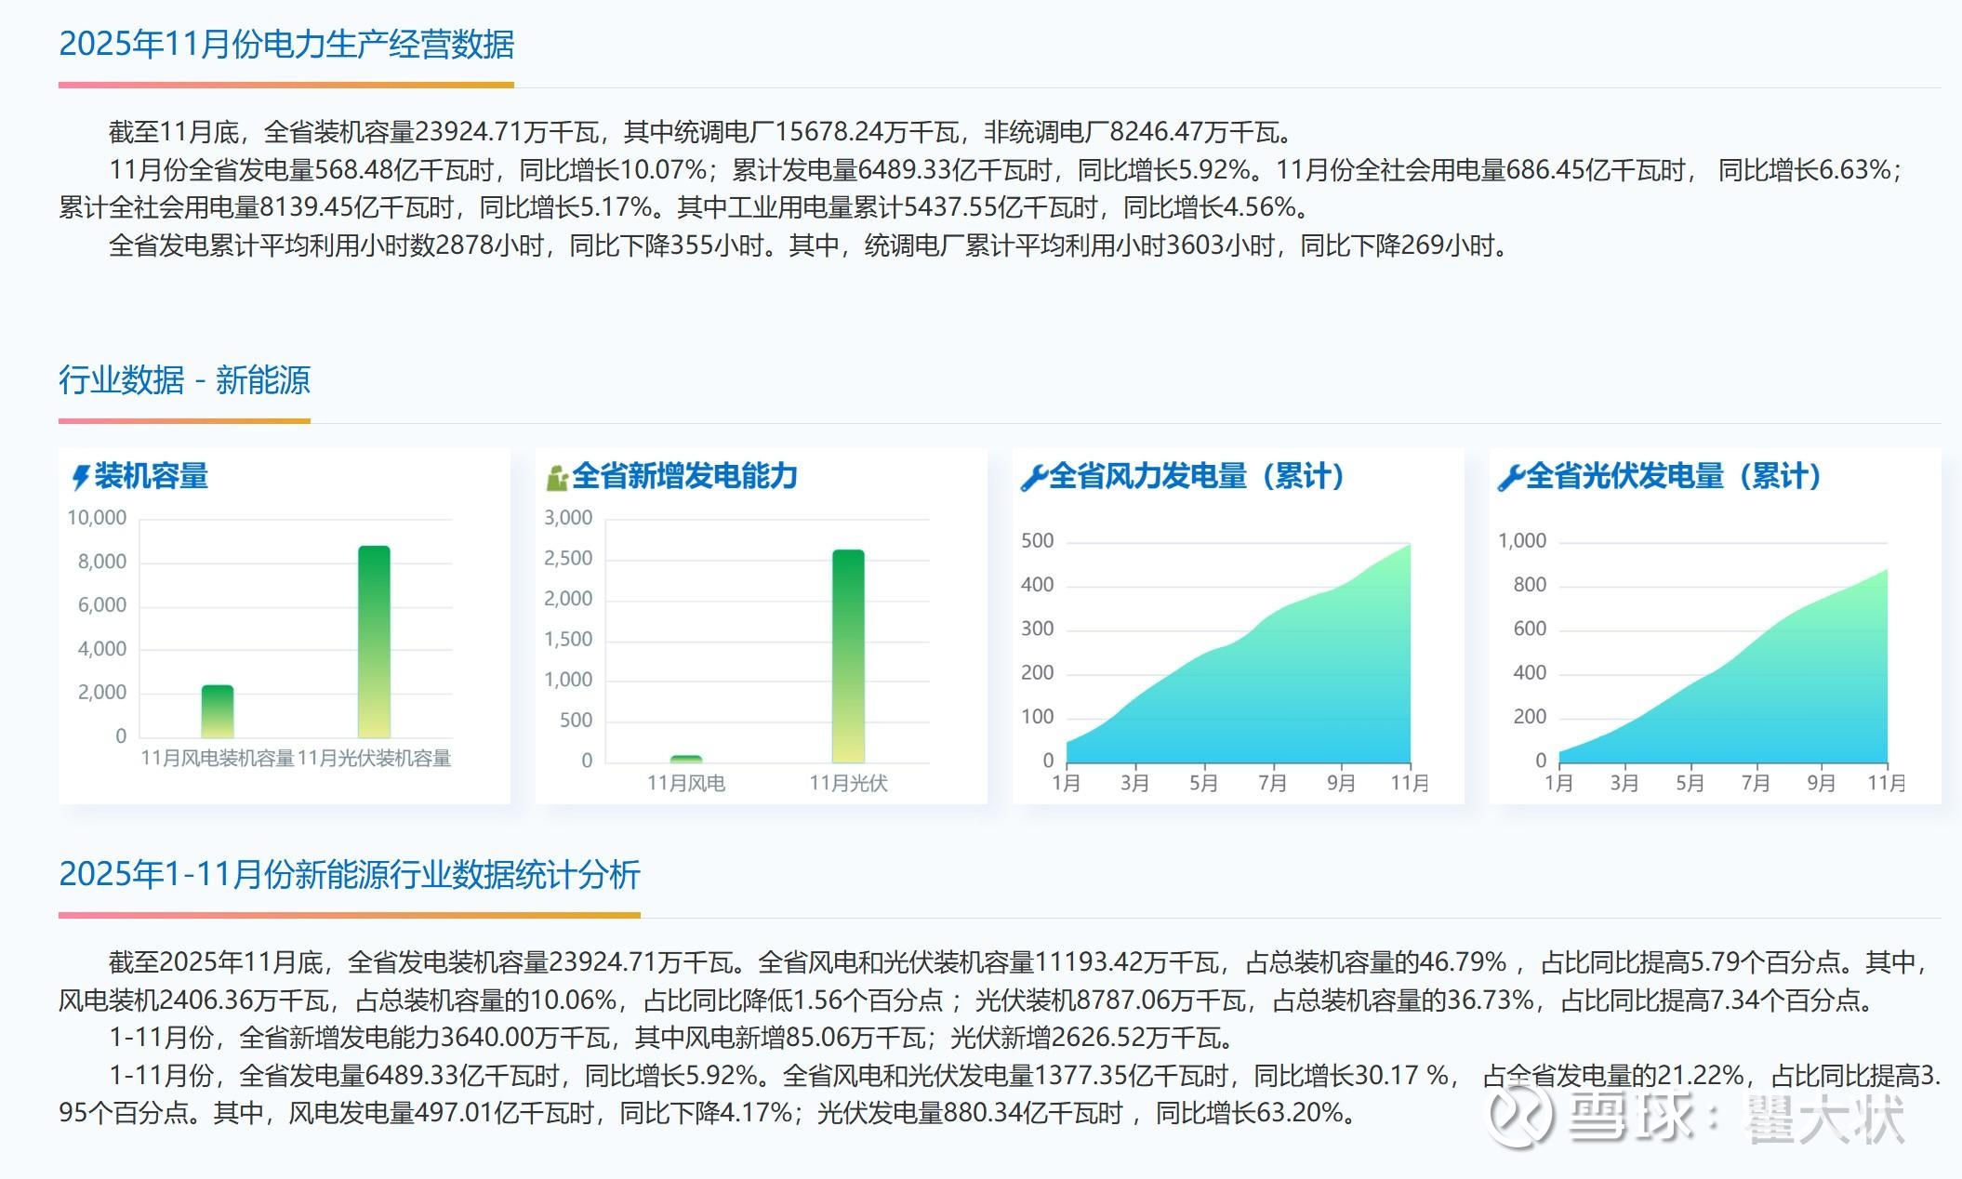Image resolution: width=1962 pixels, height=1179 pixels.
Task: Click the 全省风力发电量（累计） title text
Action: coord(1197,476)
